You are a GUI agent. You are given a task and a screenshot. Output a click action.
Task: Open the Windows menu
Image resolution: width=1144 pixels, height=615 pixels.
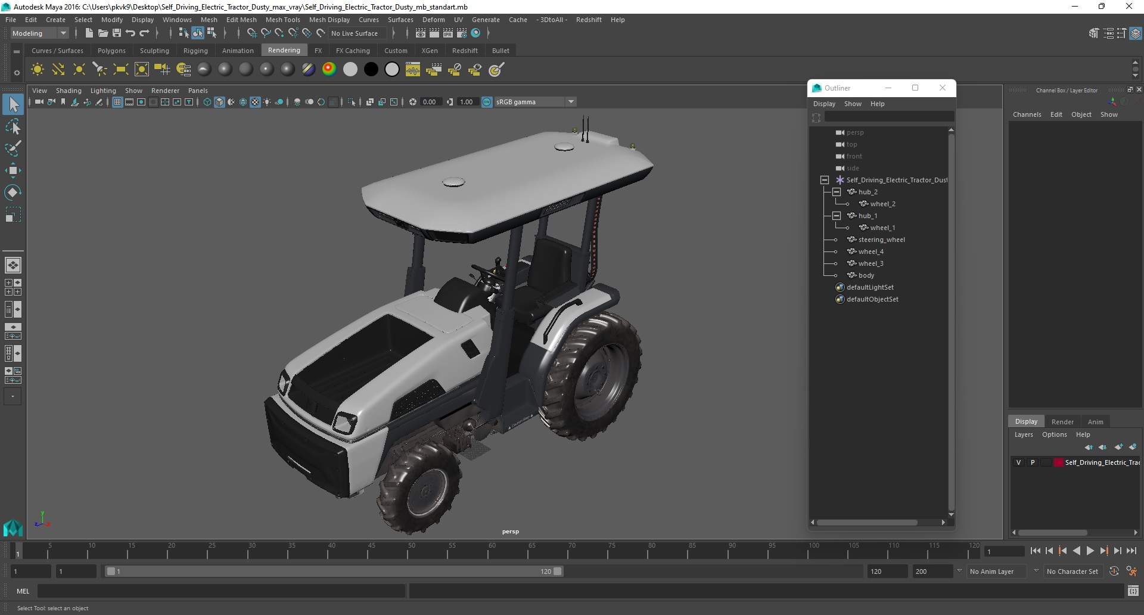177,20
